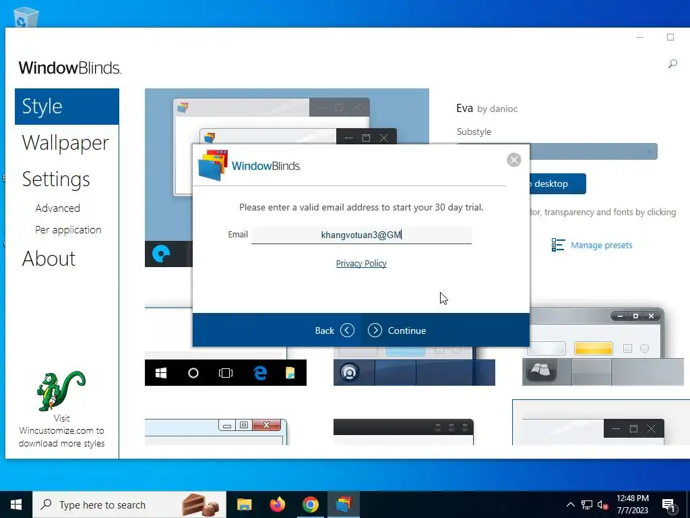This screenshot has height=518, width=690.
Task: Select the style thumbnail with red close button
Action: point(216,432)
